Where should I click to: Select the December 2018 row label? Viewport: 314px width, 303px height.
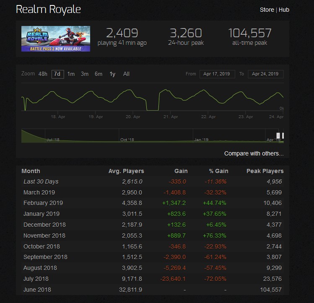(x=44, y=225)
